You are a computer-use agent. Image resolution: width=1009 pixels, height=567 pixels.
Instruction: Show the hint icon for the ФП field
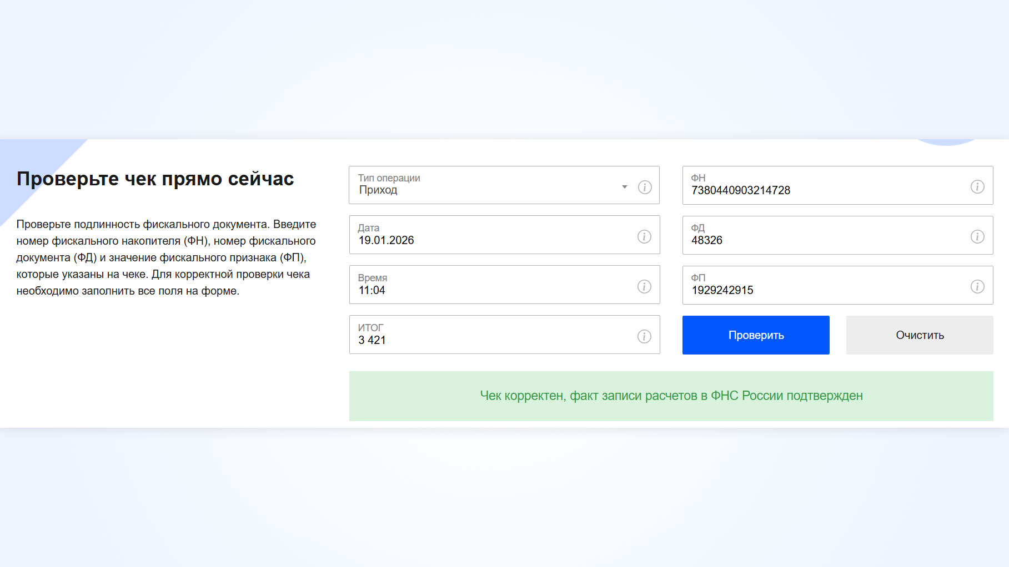tap(977, 287)
